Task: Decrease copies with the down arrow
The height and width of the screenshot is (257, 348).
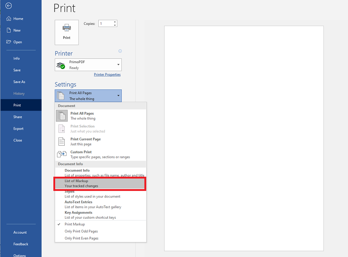Action: point(115,25)
